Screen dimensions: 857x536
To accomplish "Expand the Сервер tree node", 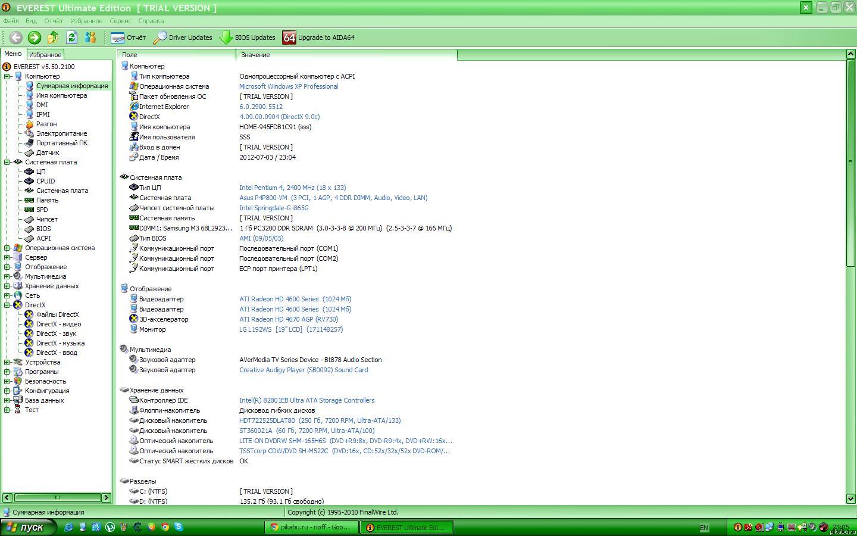I will pos(7,257).
